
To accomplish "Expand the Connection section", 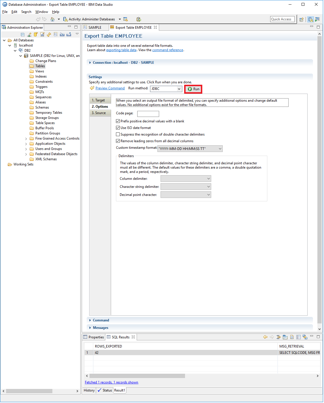I will (90, 63).
